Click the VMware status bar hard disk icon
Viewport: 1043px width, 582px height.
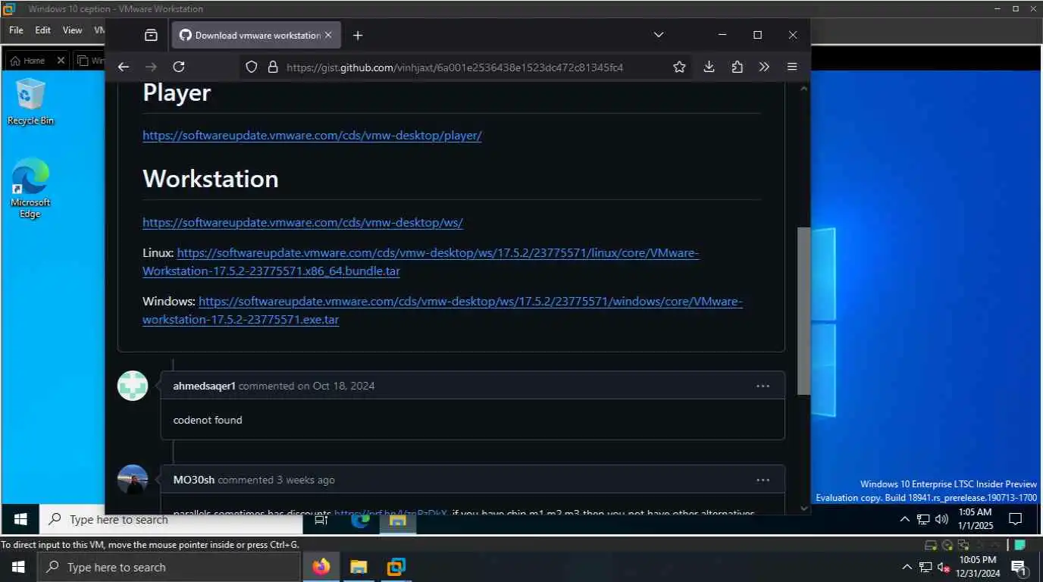click(931, 545)
